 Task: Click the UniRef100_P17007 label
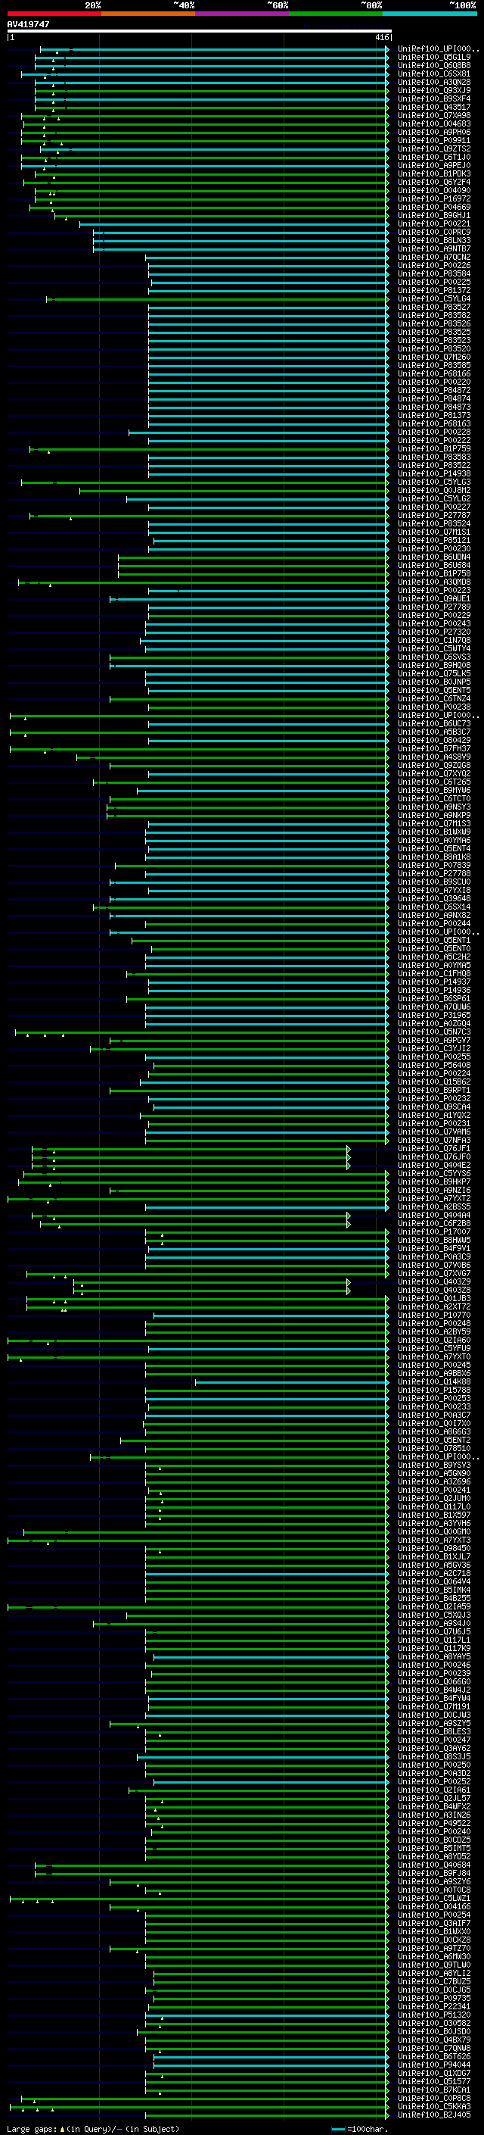pos(434,1231)
